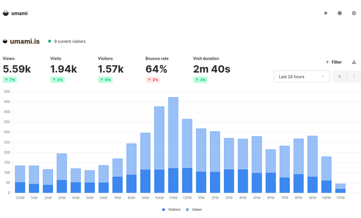Click the 3% visit duration badge
This screenshot has height=218, width=361.
pyautogui.click(x=200, y=79)
